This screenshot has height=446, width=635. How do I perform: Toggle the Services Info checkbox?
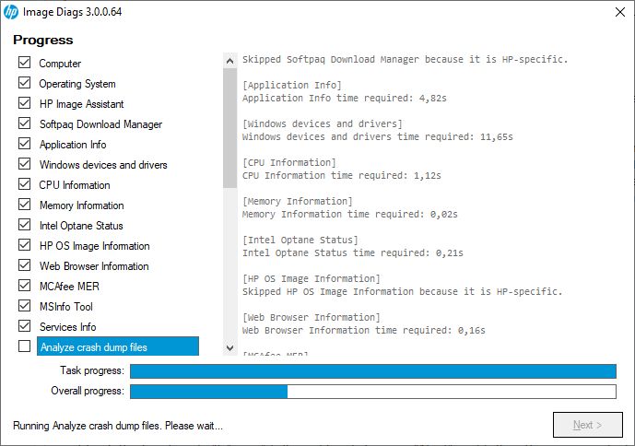tap(24, 325)
